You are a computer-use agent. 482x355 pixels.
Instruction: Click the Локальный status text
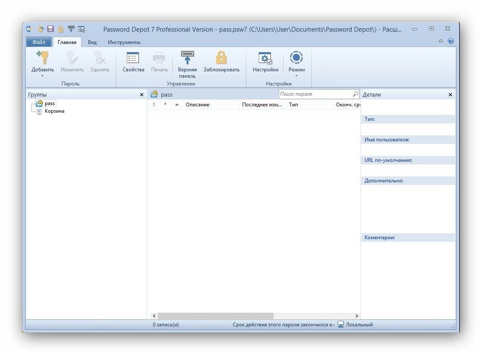tap(359, 325)
